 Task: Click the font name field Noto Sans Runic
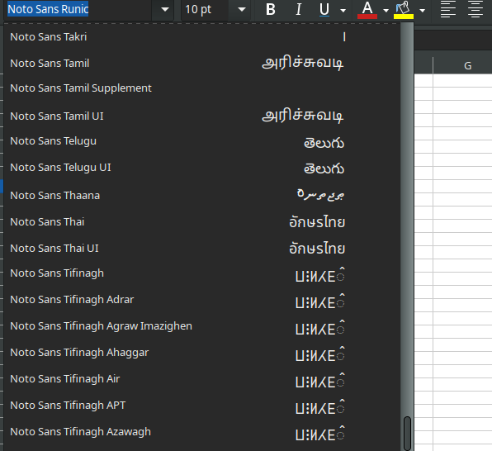(78, 9)
